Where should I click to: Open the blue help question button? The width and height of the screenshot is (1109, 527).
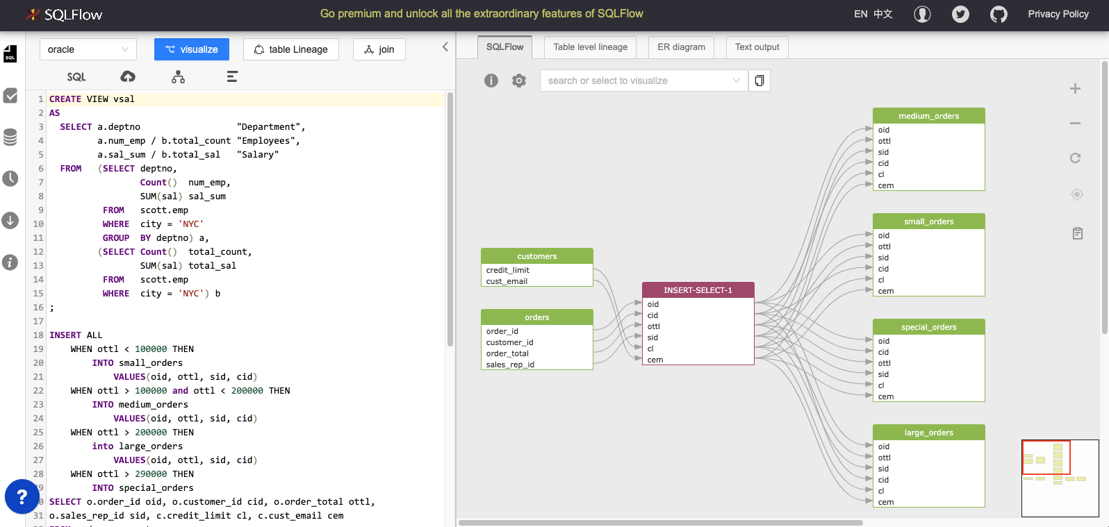(22, 496)
